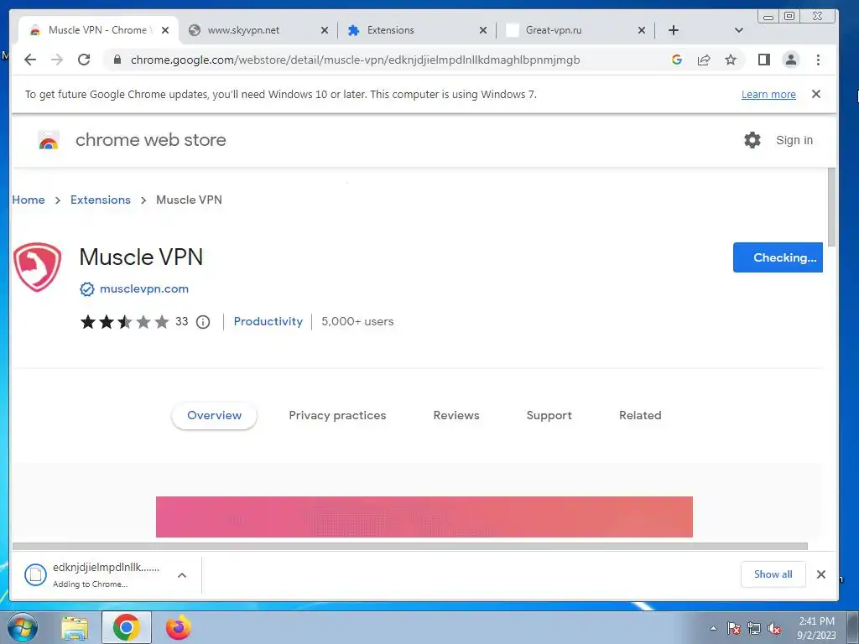Close the downloads bar

click(820, 574)
